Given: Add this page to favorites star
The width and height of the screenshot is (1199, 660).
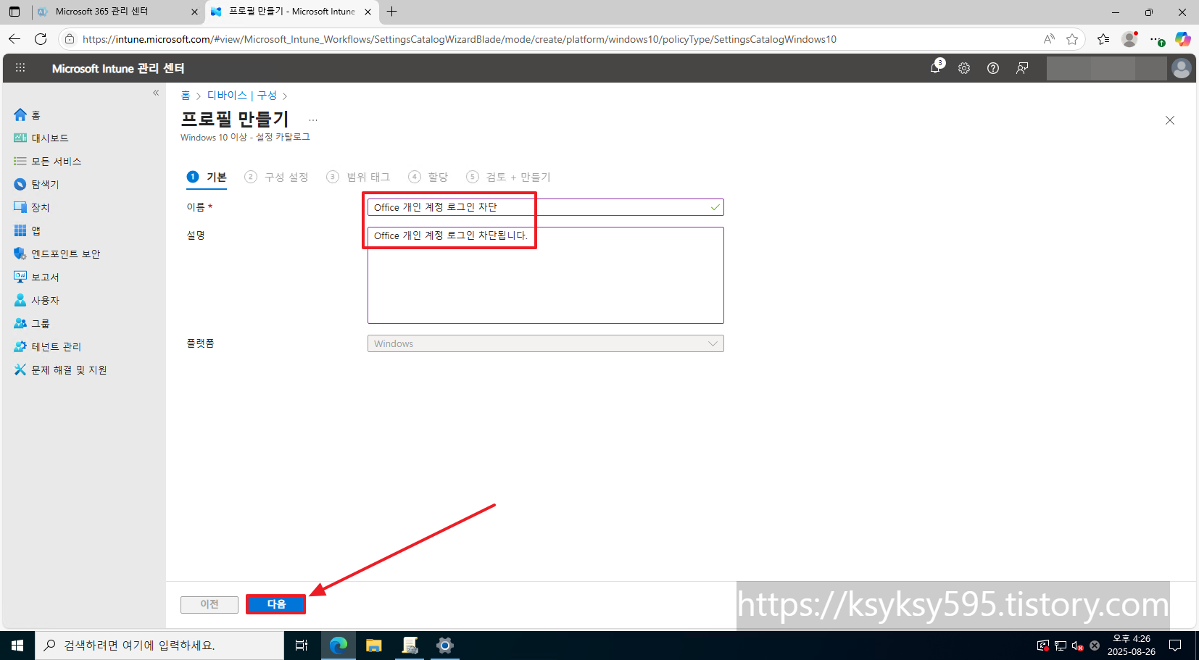Looking at the screenshot, I should (x=1072, y=39).
